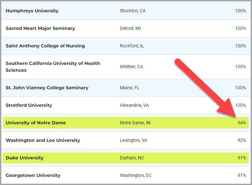Click the Washington, DC location text
The height and width of the screenshot is (185, 252).
pyautogui.click(x=136, y=175)
